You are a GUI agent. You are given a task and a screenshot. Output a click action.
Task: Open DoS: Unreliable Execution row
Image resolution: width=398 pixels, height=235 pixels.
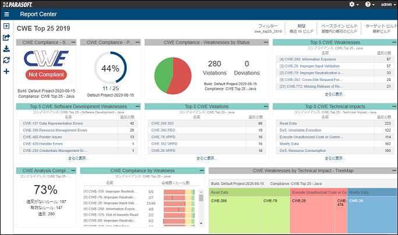point(335,130)
